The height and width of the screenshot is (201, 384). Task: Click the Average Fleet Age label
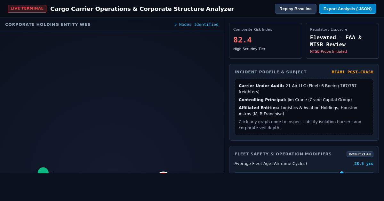point(271,164)
